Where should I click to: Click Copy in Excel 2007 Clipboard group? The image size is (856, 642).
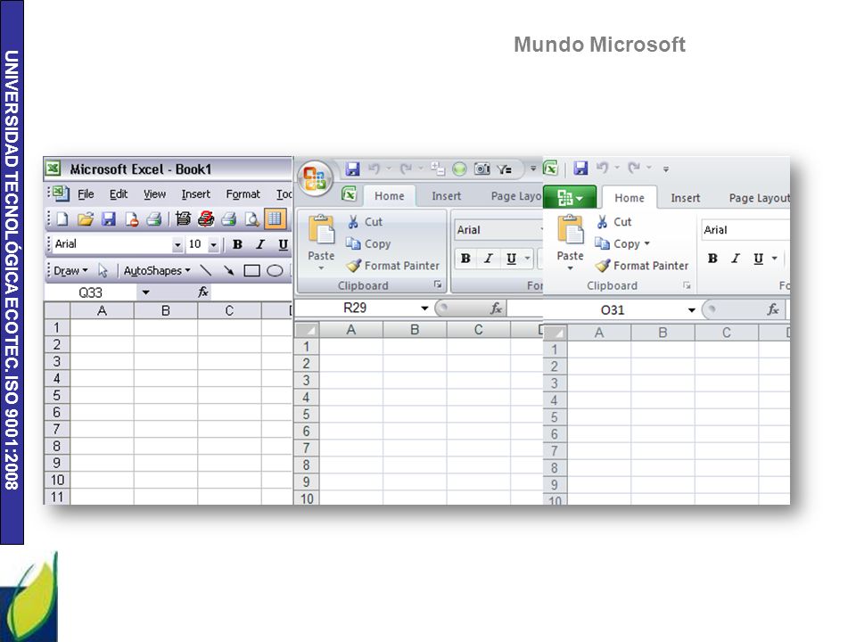(x=368, y=243)
